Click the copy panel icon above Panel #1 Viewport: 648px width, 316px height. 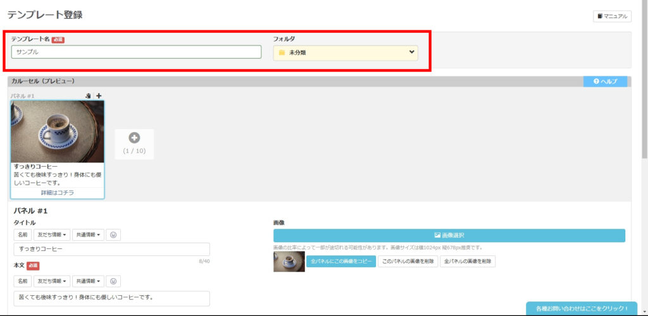tap(89, 96)
